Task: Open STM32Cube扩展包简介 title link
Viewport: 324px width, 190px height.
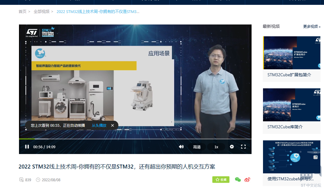Action: [x=289, y=75]
